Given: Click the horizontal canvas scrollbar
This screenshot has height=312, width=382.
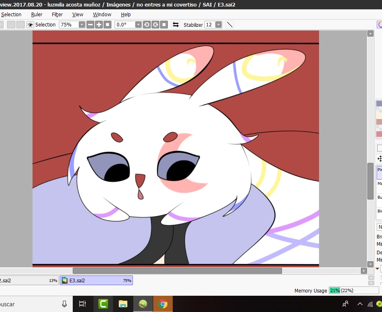Looking at the screenshot, I should [x=177, y=271].
